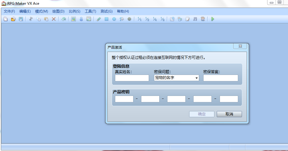Click the Paste clipboard icon
288x151 pixels.
point(46,19)
